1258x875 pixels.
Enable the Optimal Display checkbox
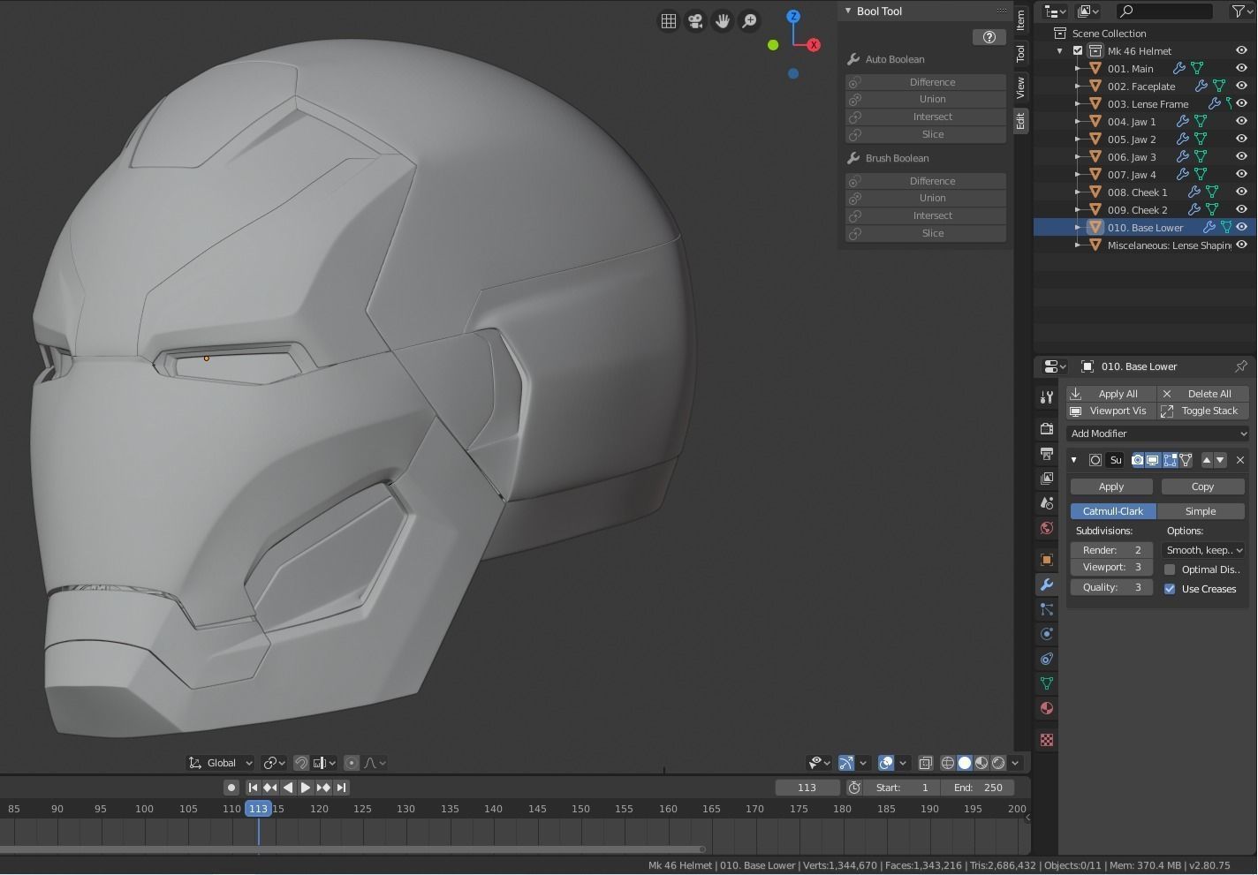[x=1170, y=570]
